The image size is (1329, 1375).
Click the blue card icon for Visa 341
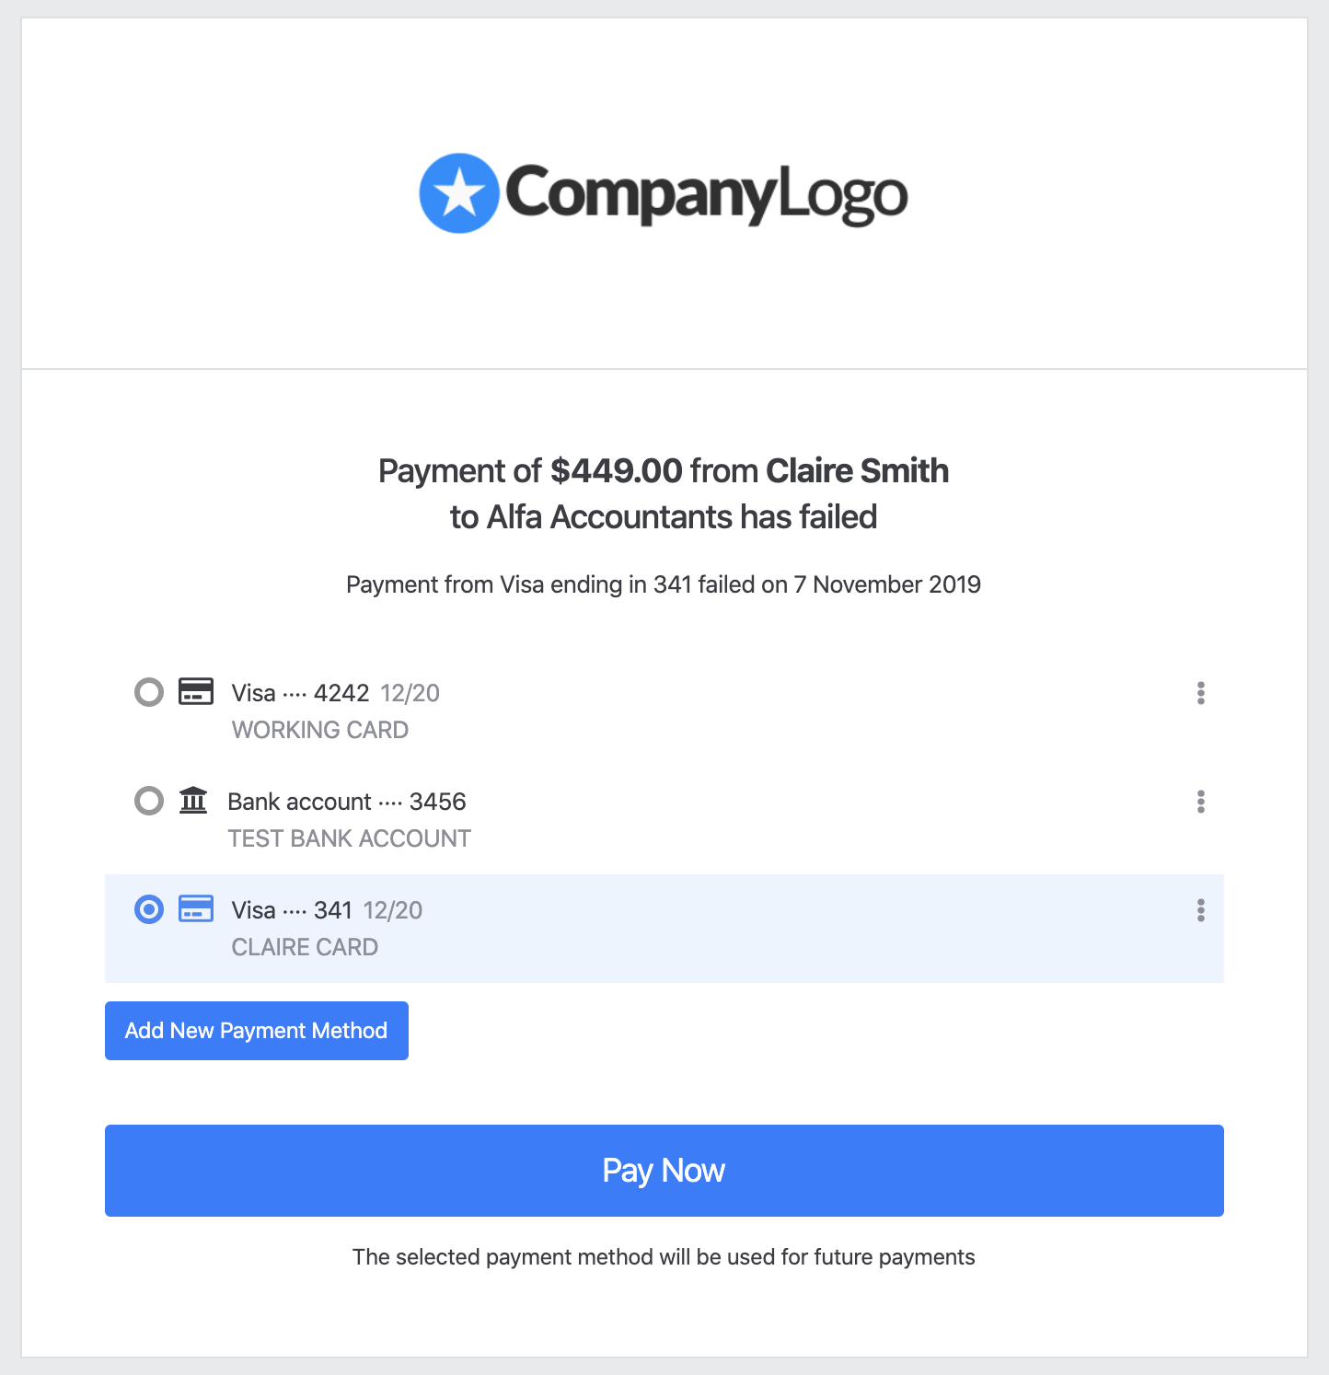click(x=195, y=908)
